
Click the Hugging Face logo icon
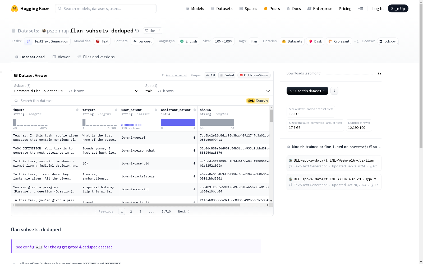[15, 8]
